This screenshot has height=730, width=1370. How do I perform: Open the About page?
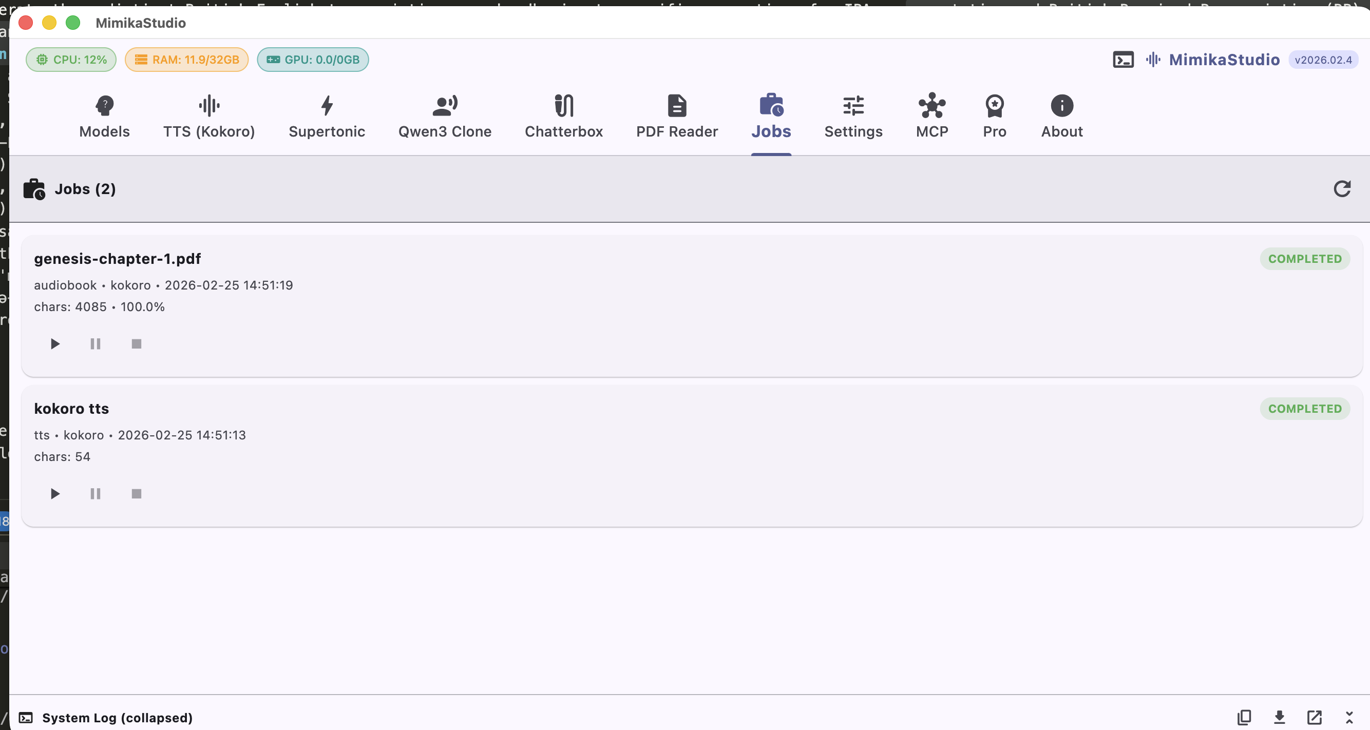(1061, 116)
